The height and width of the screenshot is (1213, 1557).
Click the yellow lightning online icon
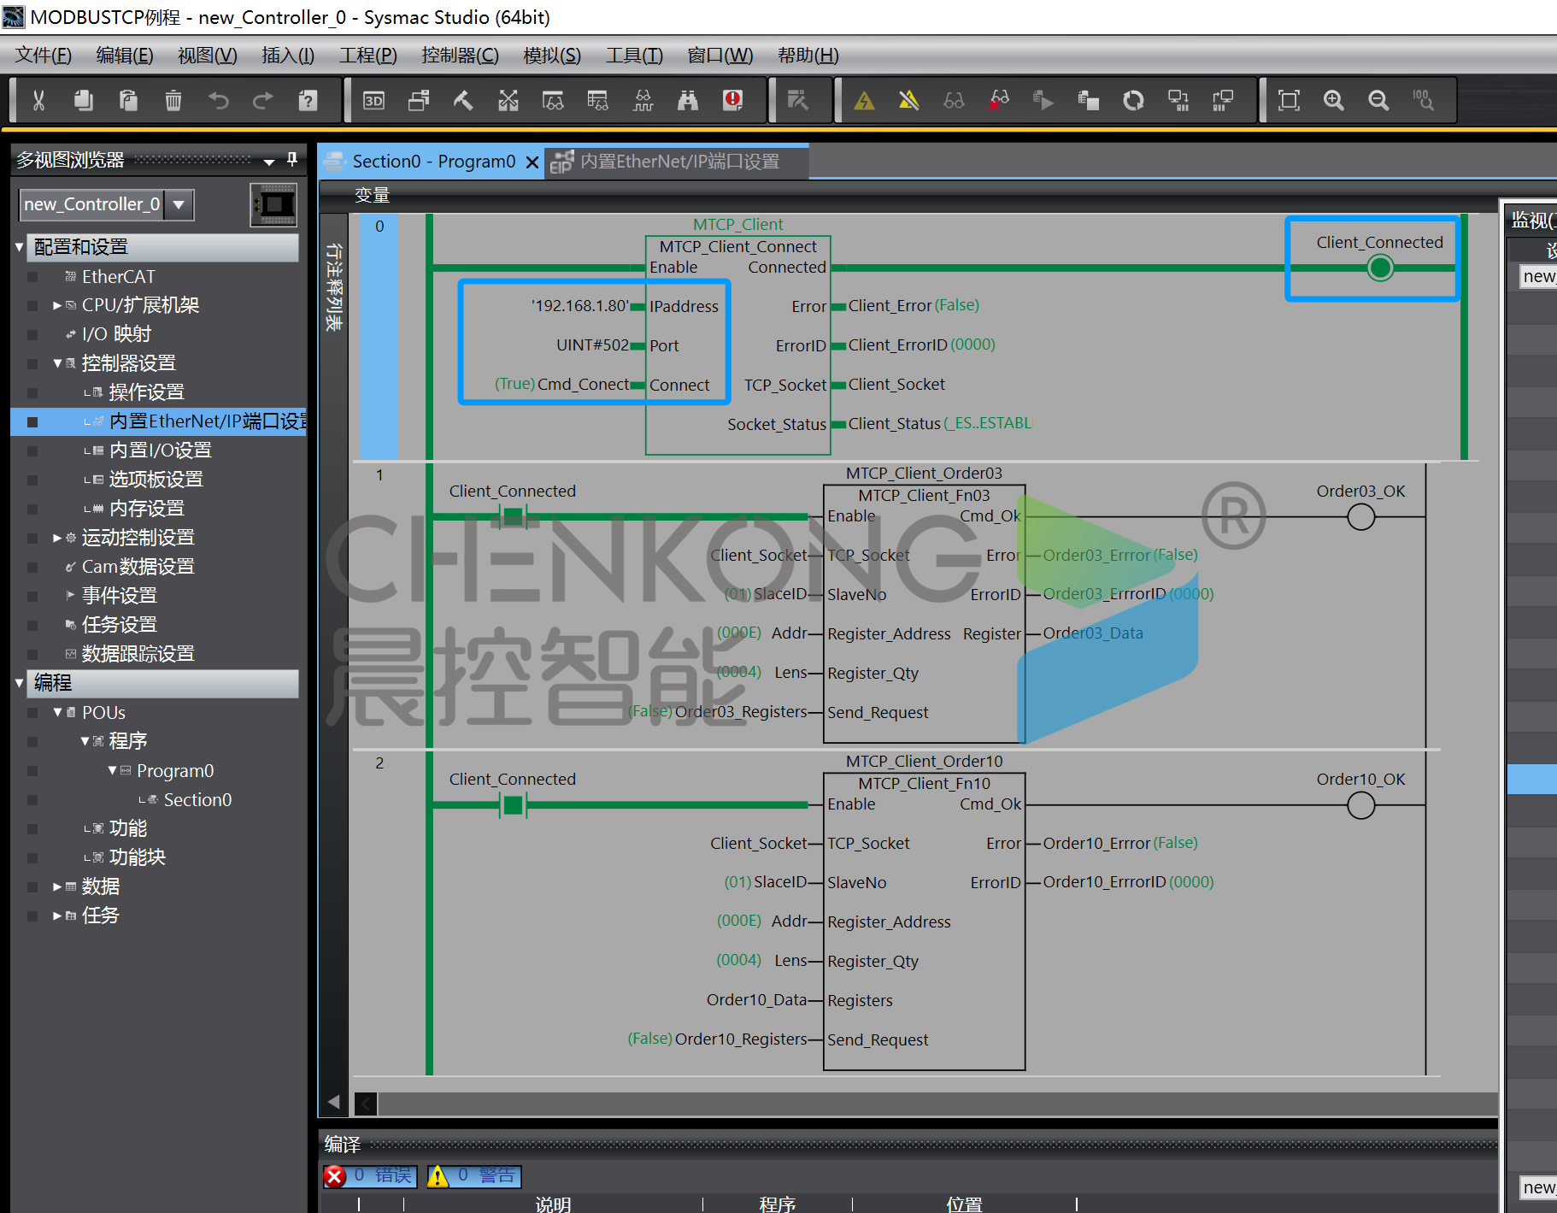click(x=865, y=101)
